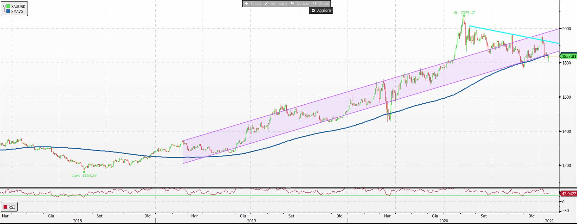Toggle the Aggiorn auto-update radio button
Screen dimensions: 577x224
(x=313, y=10)
